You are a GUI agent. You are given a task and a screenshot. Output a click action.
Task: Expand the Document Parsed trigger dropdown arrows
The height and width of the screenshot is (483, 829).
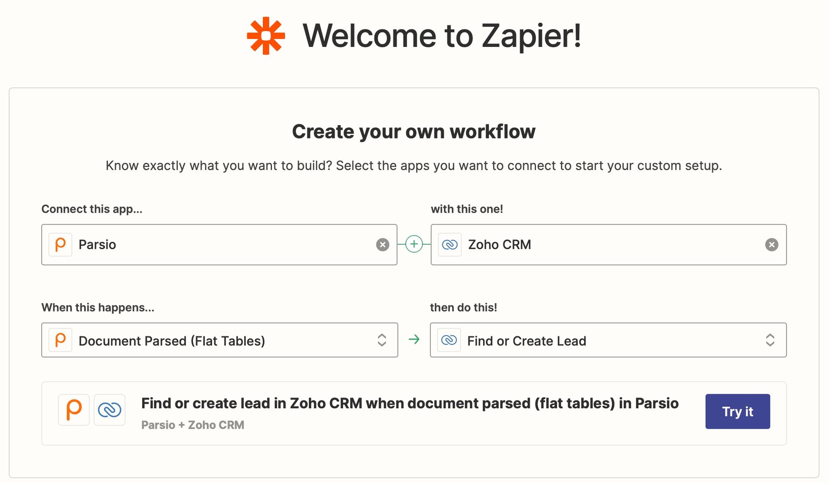tap(382, 340)
